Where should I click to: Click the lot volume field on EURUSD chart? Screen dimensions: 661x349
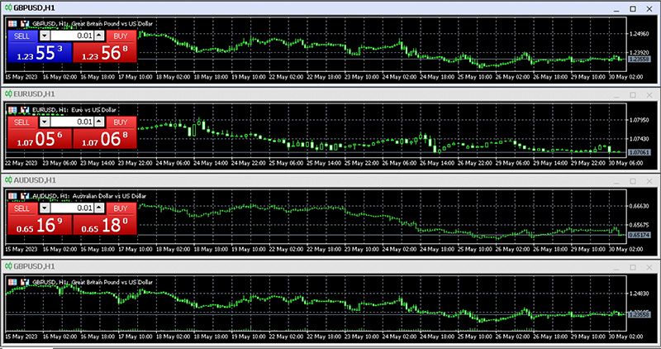73,122
